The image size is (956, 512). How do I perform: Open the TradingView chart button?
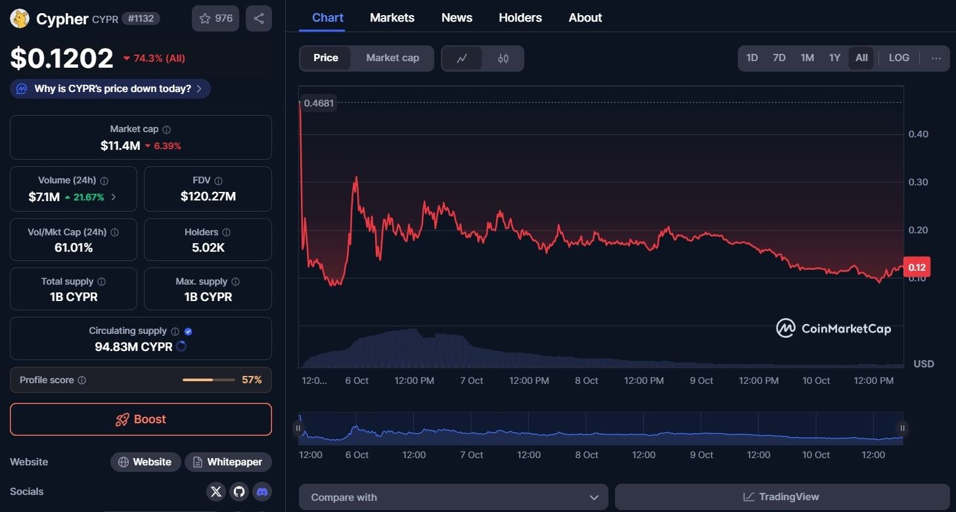click(x=782, y=497)
